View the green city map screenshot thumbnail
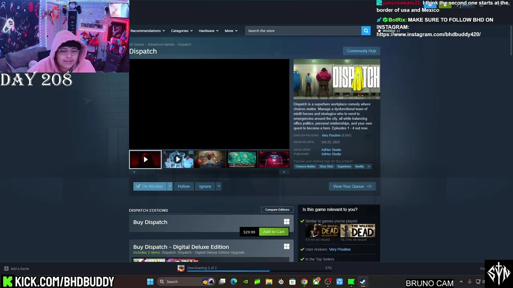Viewport: 513px width, 288px height. [242, 159]
